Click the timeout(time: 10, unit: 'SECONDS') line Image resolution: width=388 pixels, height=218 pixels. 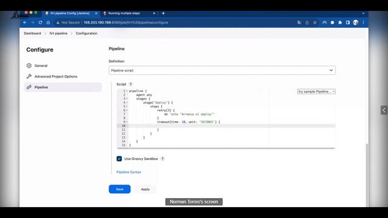pyautogui.click(x=189, y=122)
